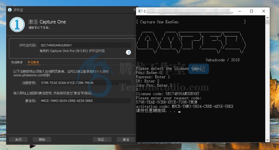Close the 许可证 license dialog
The image size is (279, 150).
134,10
